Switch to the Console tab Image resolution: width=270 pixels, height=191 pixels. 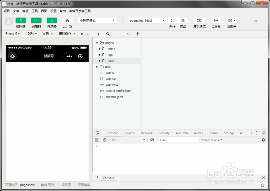tap(112, 133)
